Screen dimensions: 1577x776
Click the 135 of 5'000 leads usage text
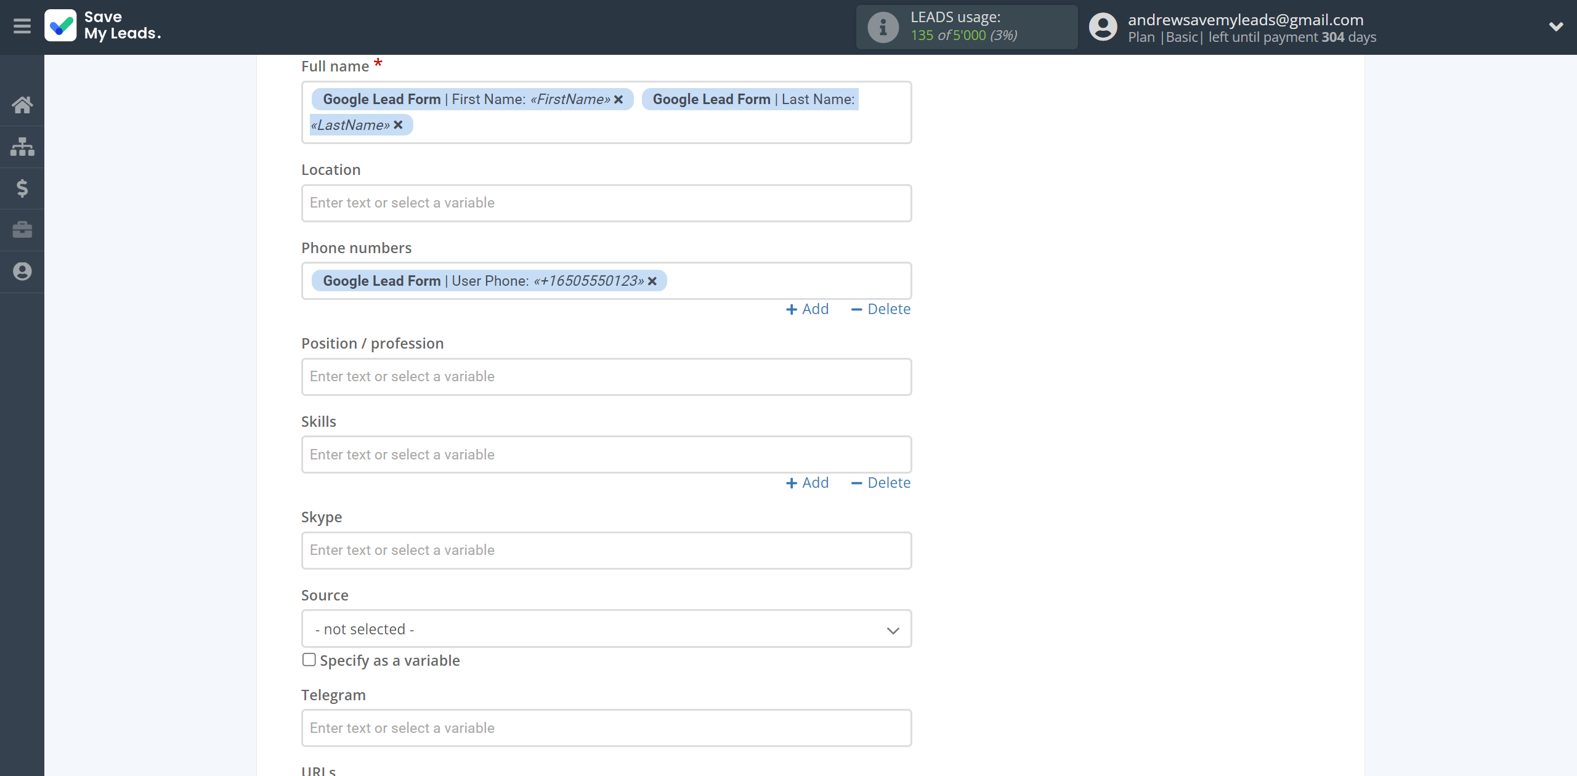[x=963, y=36]
